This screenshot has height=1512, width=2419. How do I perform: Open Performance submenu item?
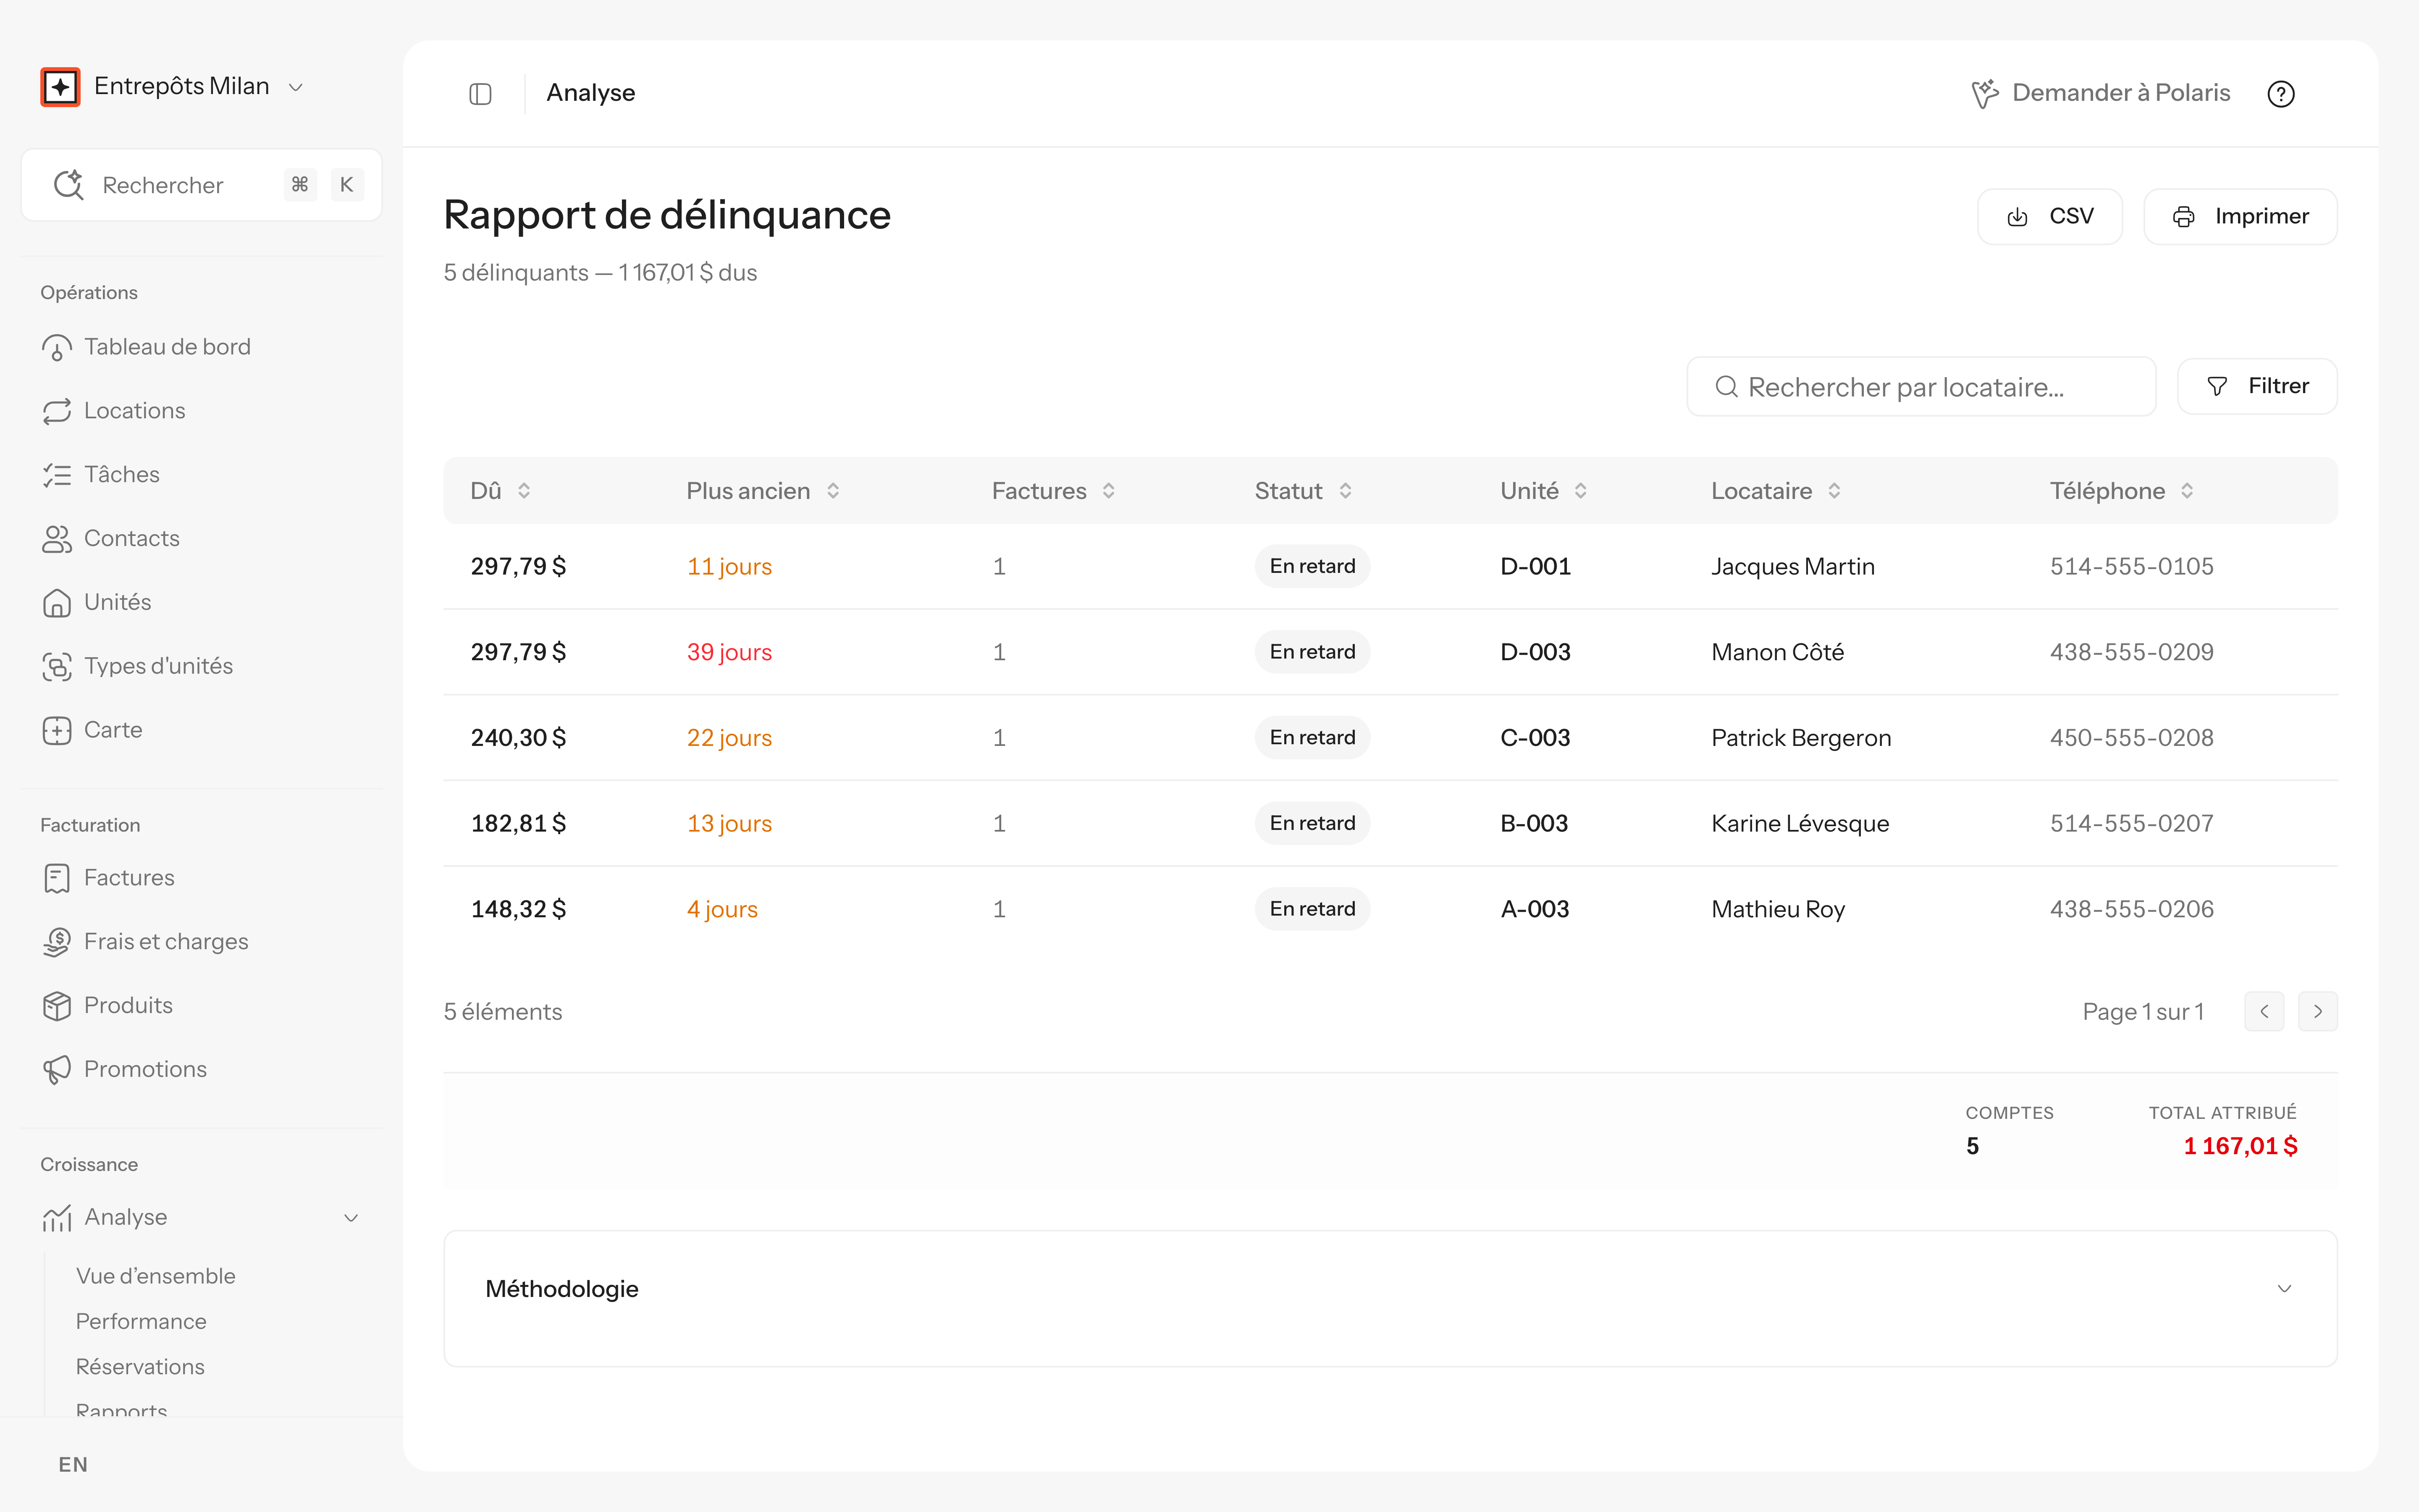coord(141,1322)
